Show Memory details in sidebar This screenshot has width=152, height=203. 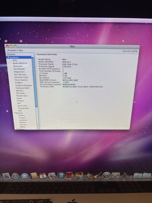coord(19,90)
